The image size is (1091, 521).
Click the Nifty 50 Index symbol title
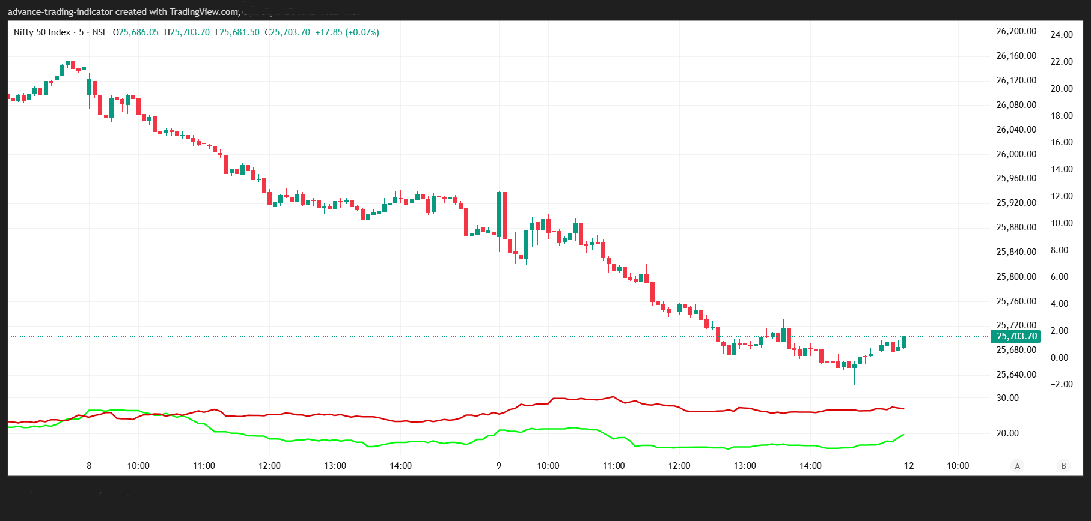click(42, 32)
